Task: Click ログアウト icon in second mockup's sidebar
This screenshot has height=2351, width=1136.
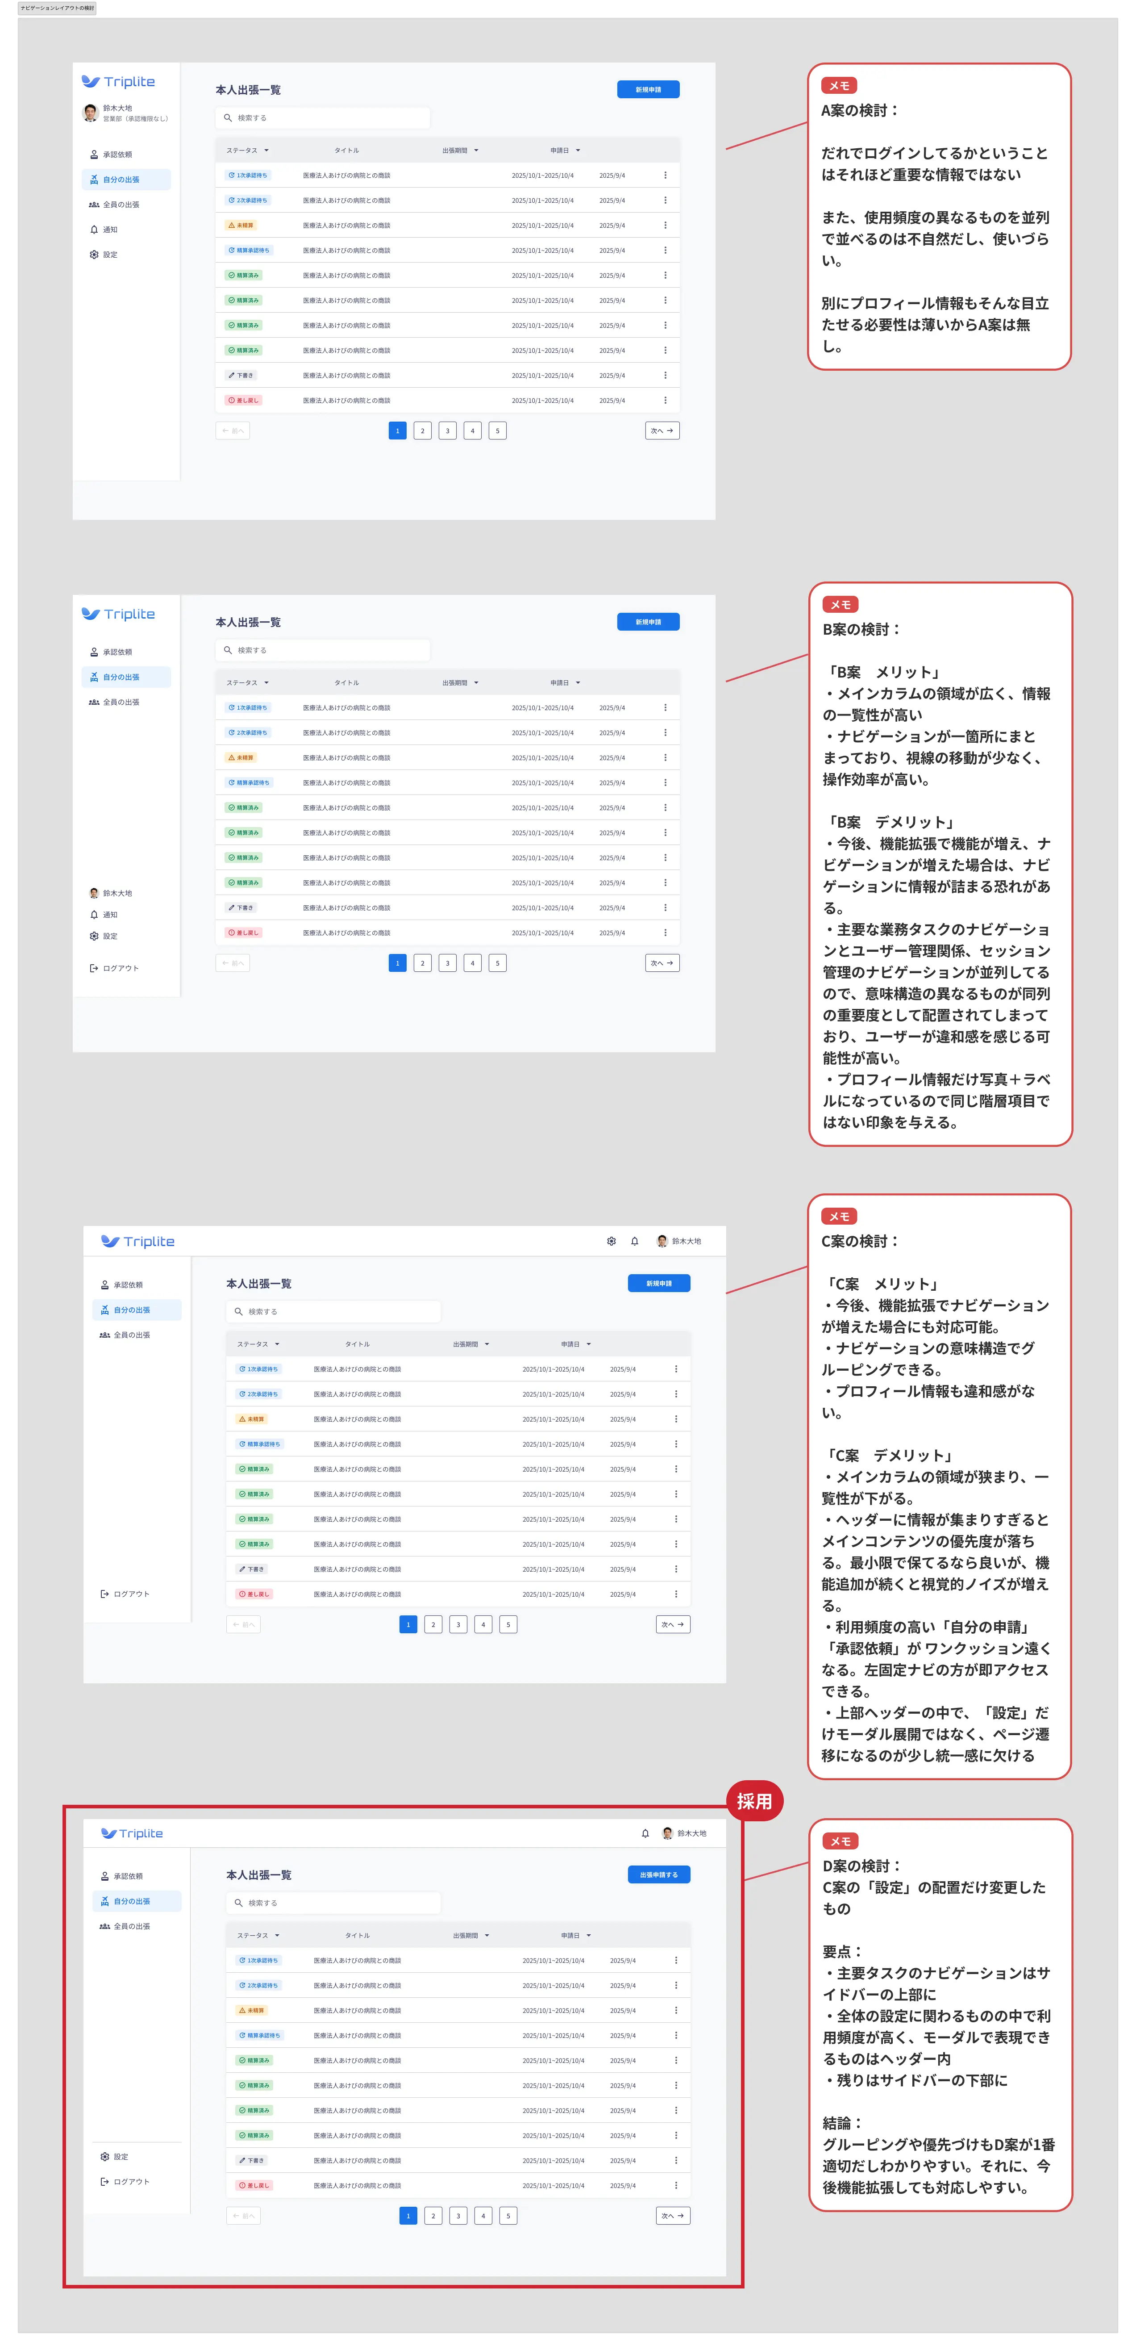Action: click(x=94, y=968)
